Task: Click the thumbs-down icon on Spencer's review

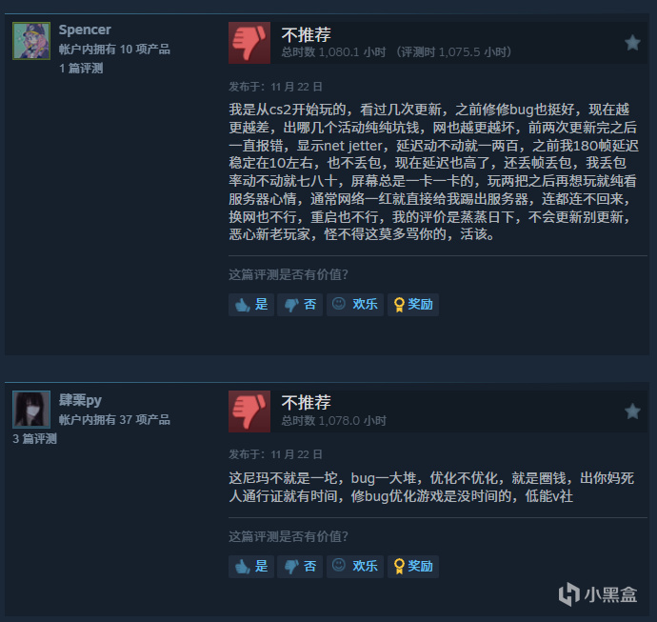Action: [x=249, y=43]
